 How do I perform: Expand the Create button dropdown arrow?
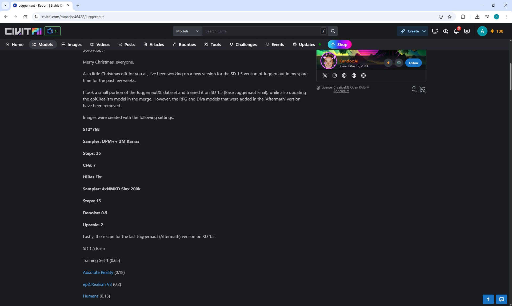[424, 31]
